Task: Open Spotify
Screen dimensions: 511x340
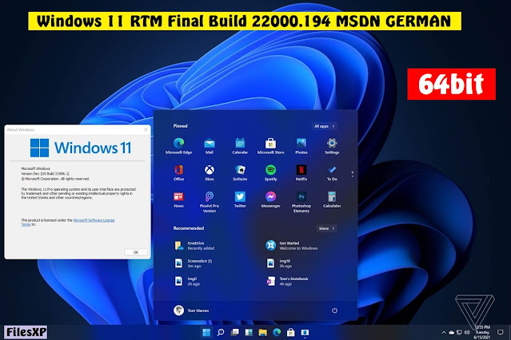Action: point(270,172)
